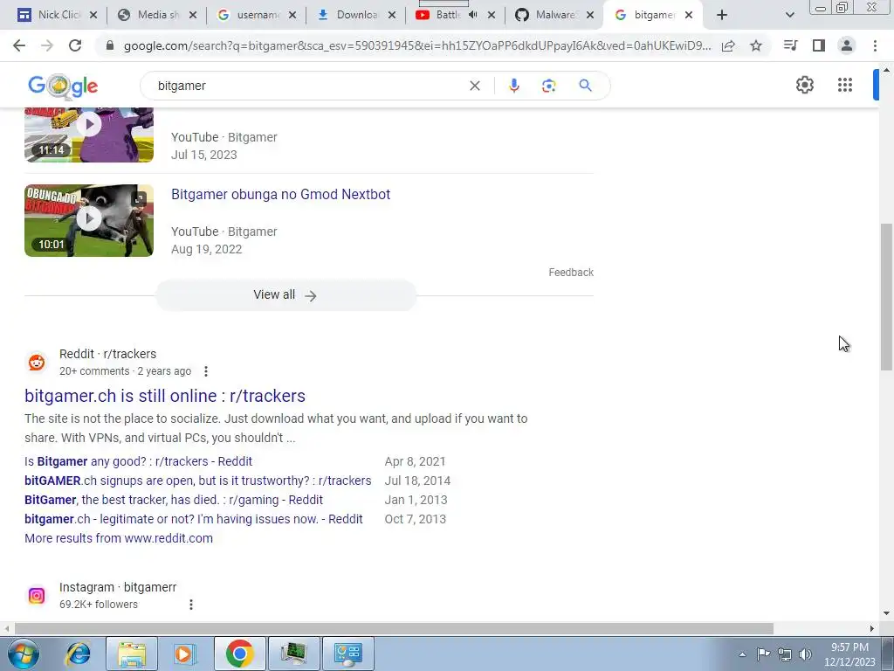Viewport: 894px width, 671px height.
Task: Click the network tray icon
Action: pyautogui.click(x=785, y=654)
